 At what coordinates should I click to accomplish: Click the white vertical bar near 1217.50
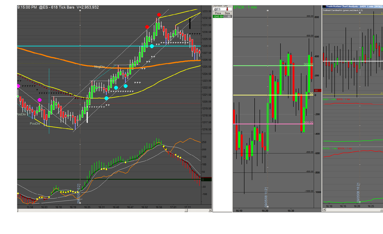click(87, 117)
